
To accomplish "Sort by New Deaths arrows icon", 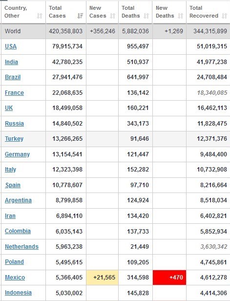I will [180, 16].
